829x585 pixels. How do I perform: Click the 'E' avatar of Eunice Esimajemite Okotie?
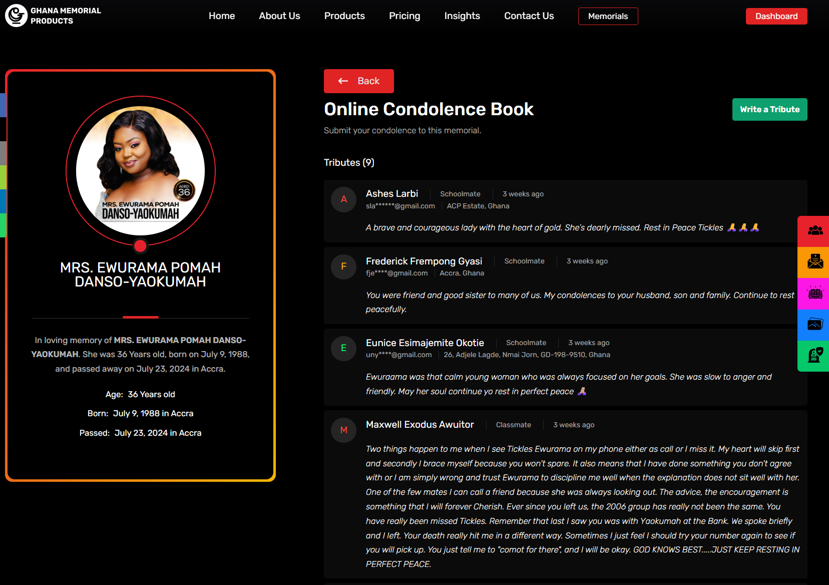click(344, 348)
